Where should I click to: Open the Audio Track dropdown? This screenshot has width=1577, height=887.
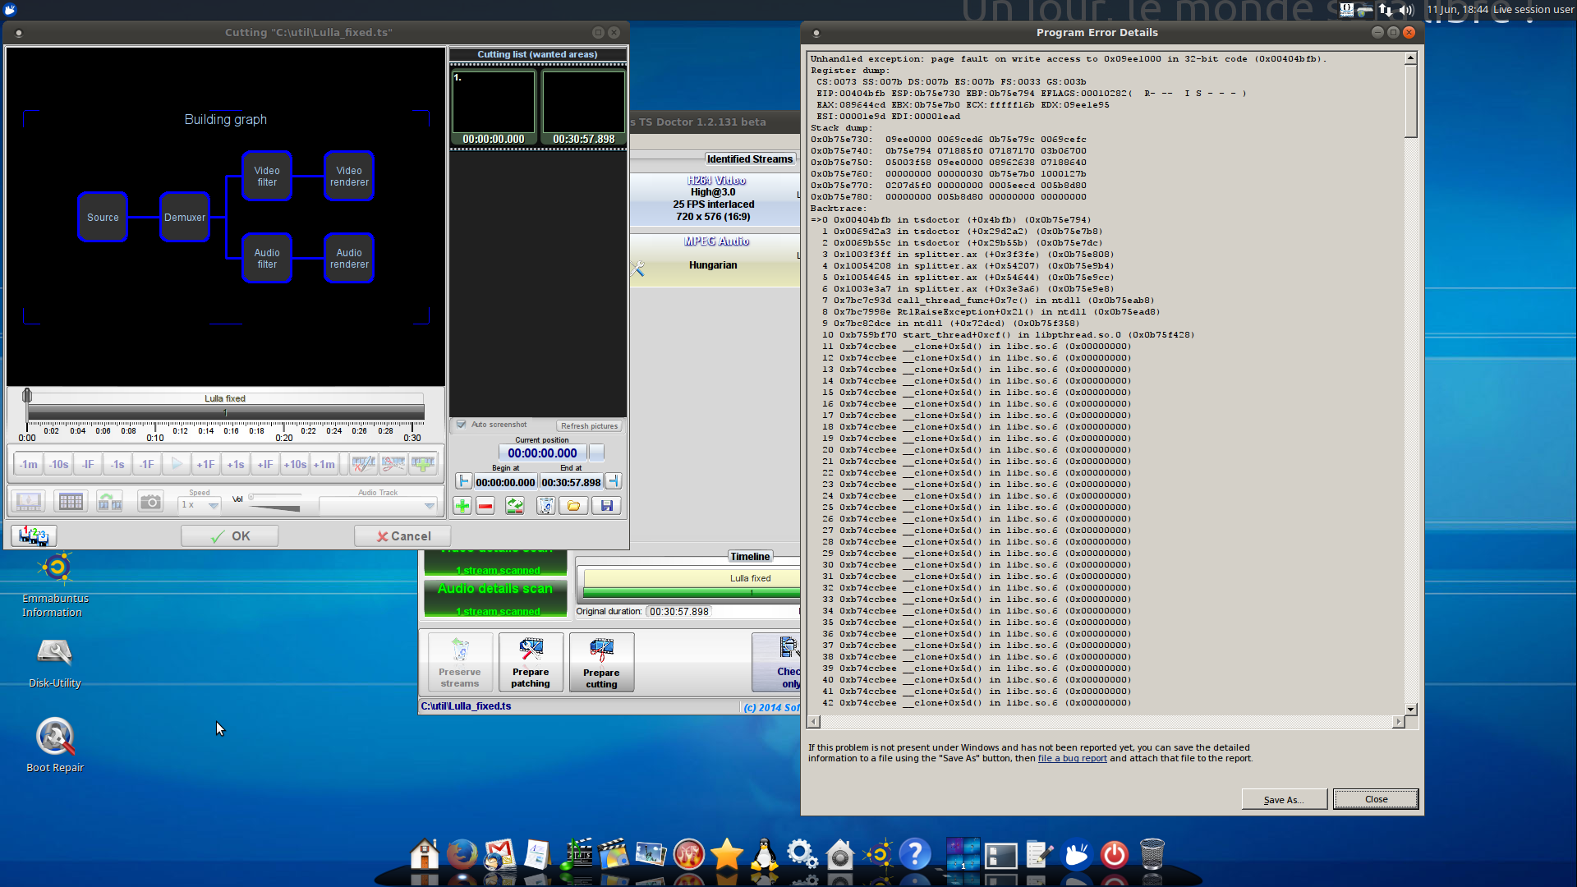(x=378, y=506)
